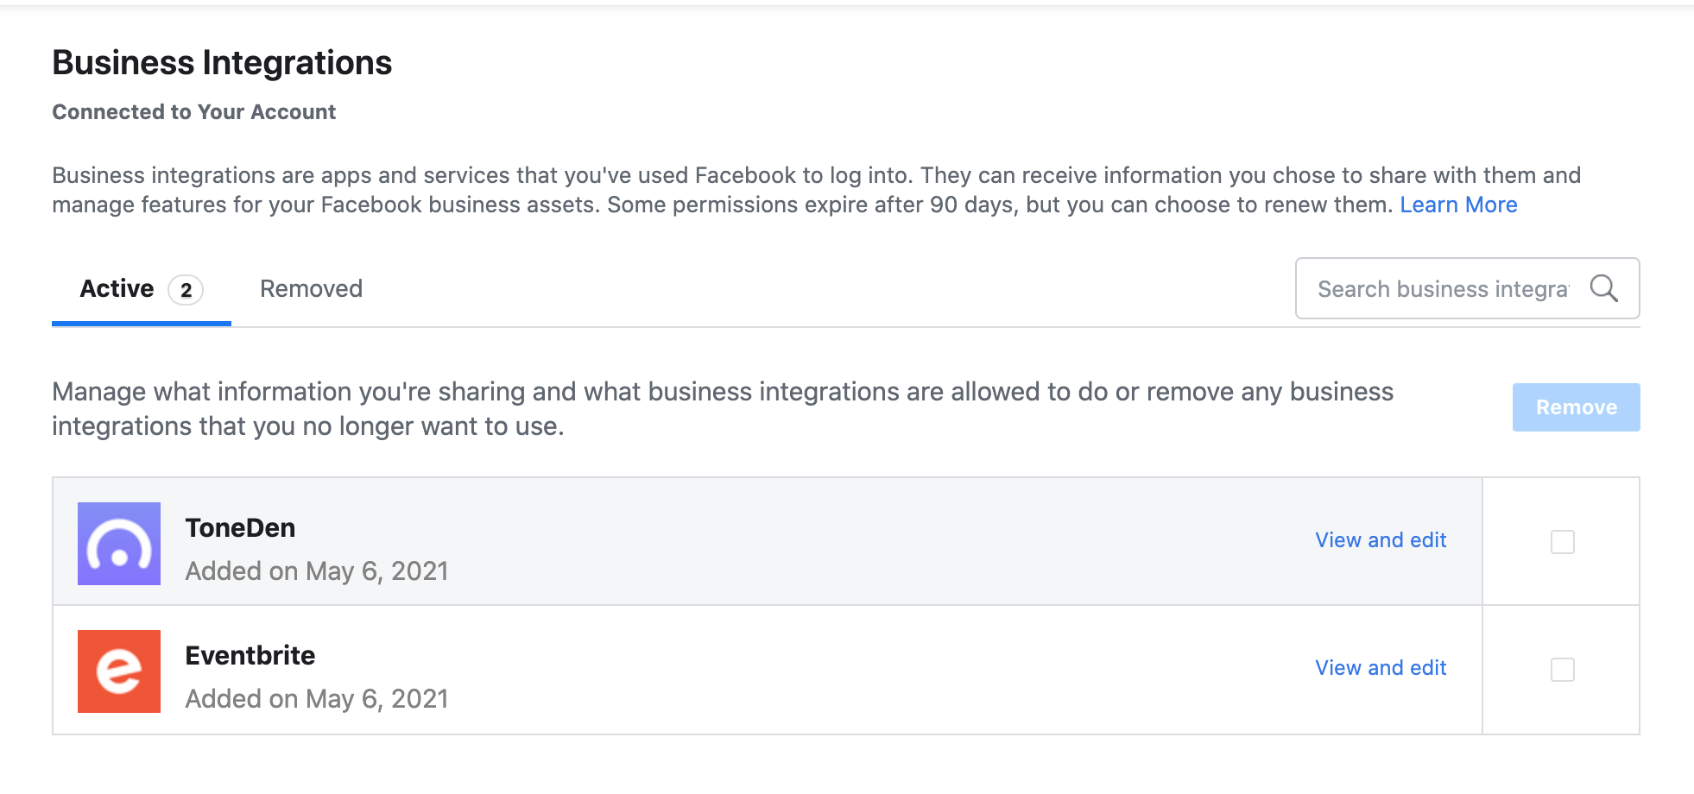Switch to the Active tab

tap(117, 289)
